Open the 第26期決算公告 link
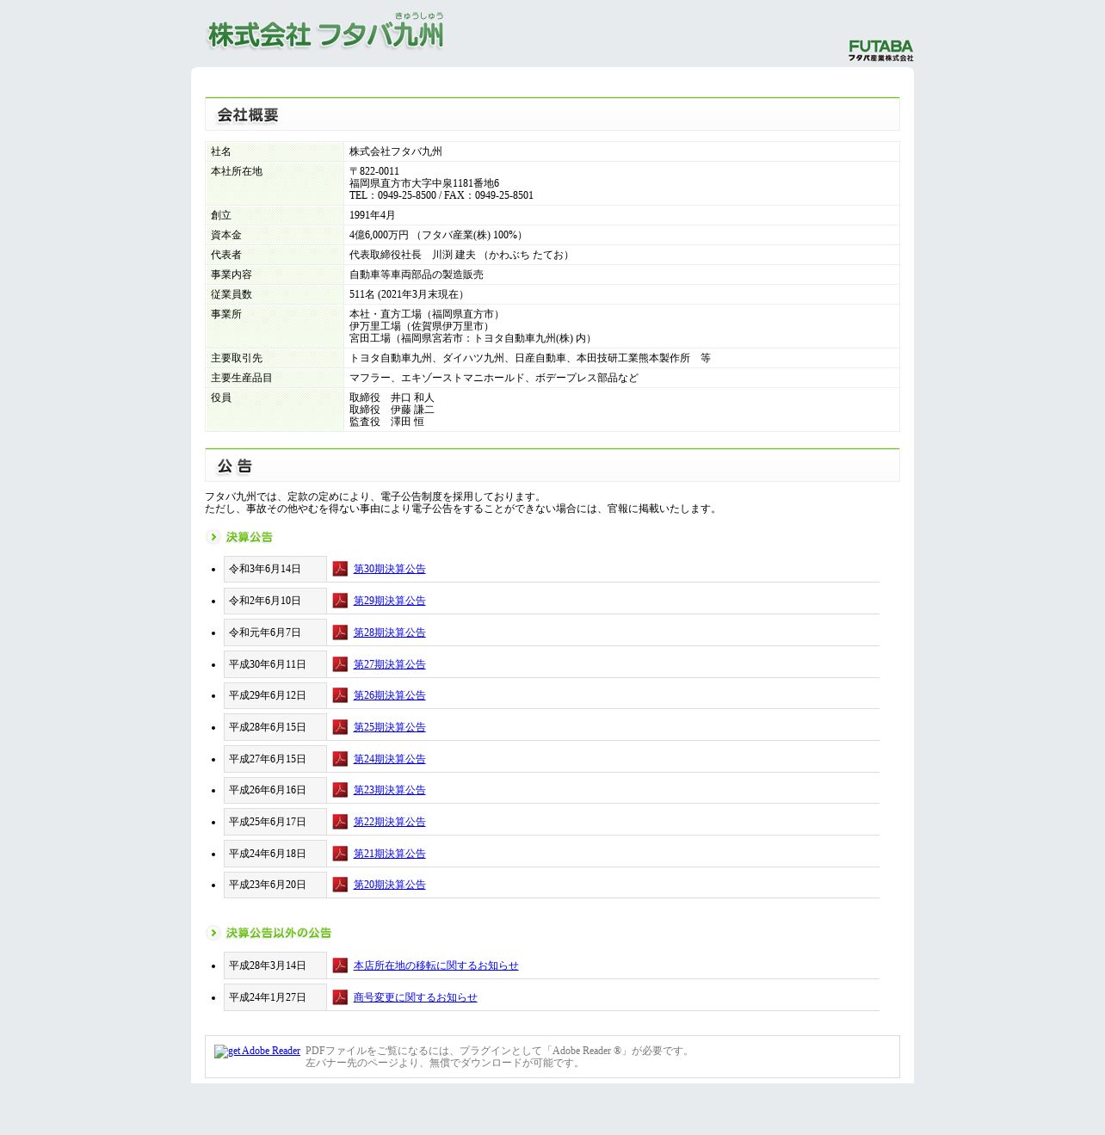Image resolution: width=1105 pixels, height=1135 pixels. (x=389, y=695)
